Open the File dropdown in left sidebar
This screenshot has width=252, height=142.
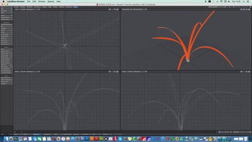(6, 7)
